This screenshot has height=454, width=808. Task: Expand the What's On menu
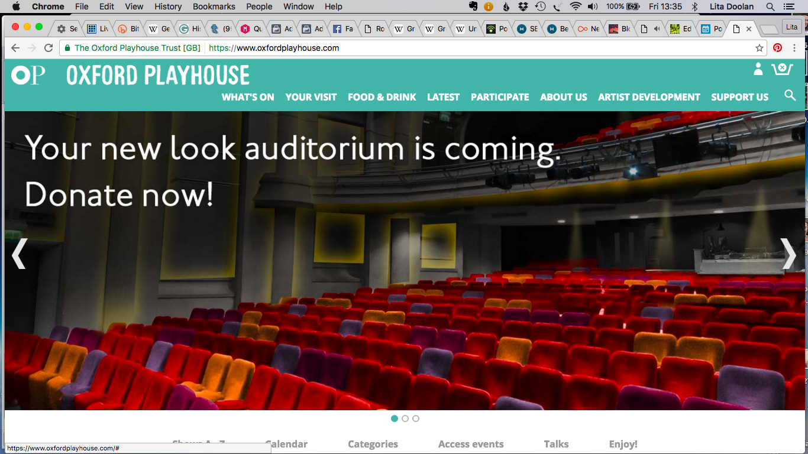coord(248,97)
